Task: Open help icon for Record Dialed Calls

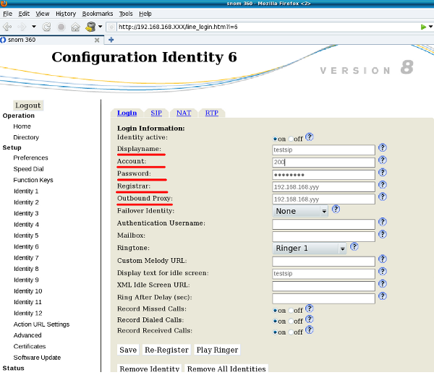Action: point(310,319)
